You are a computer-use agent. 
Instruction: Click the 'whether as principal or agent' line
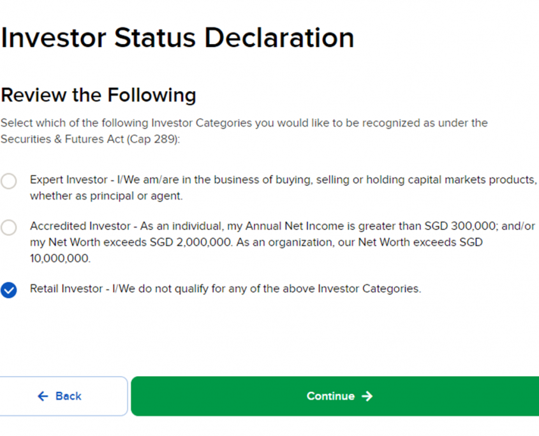tap(106, 196)
